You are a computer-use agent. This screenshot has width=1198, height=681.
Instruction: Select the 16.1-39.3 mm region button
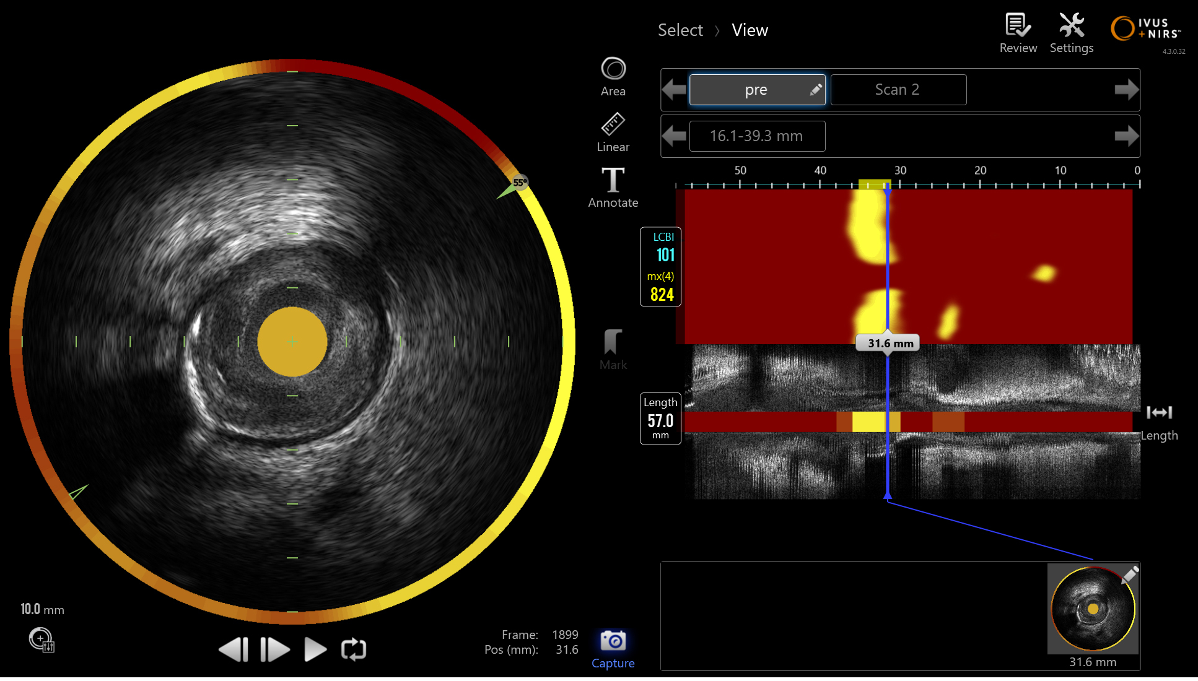click(x=756, y=136)
